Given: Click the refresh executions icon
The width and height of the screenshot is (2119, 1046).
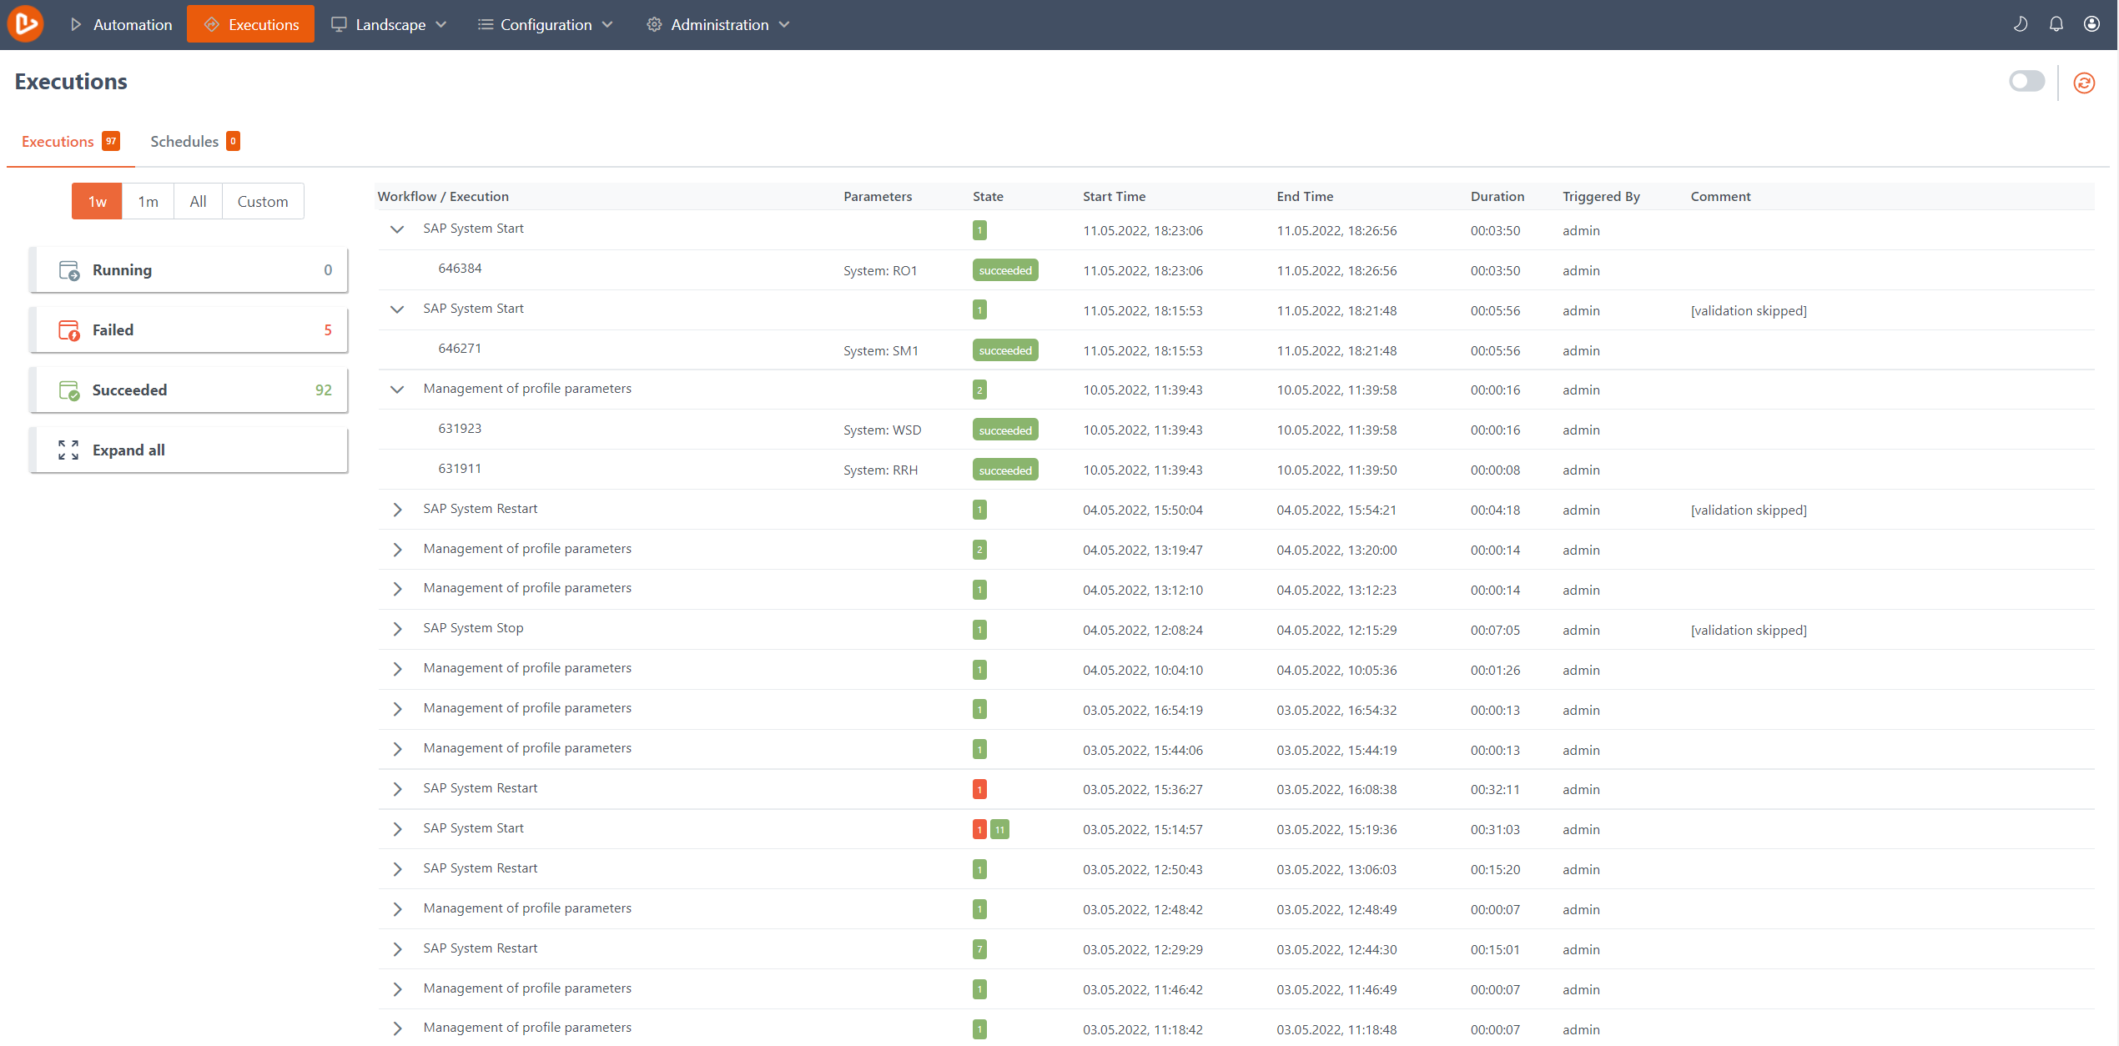Looking at the screenshot, I should [2083, 83].
